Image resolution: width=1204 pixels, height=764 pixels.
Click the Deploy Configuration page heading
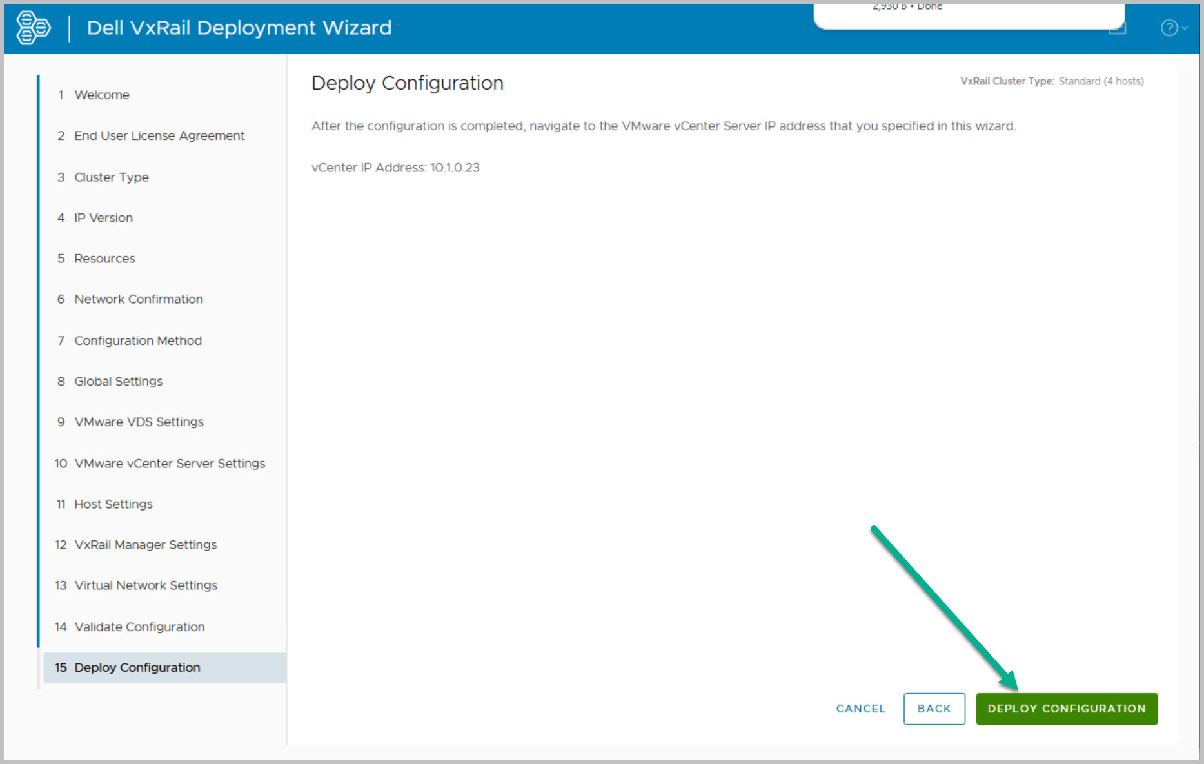tap(408, 83)
